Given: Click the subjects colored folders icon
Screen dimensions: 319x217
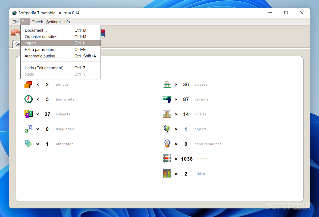Looking at the screenshot, I should pyautogui.click(x=29, y=114).
